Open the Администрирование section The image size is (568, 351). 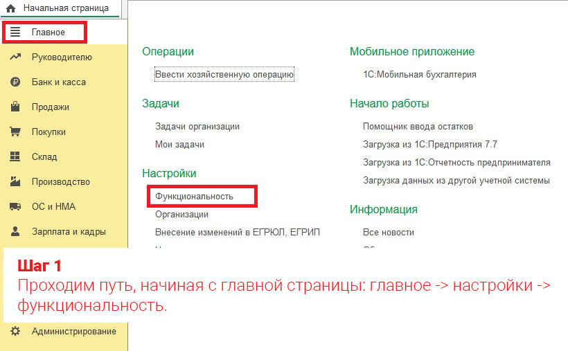point(74,331)
